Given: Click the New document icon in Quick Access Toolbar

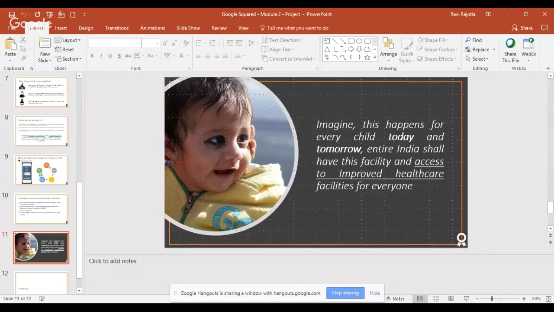Looking at the screenshot, I should pyautogui.click(x=73, y=14).
